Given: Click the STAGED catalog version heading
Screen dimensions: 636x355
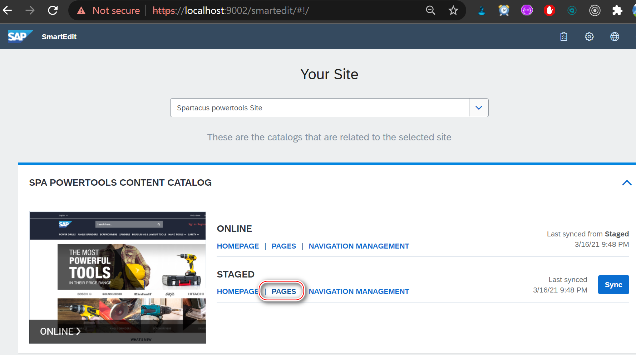Looking at the screenshot, I should [x=236, y=274].
